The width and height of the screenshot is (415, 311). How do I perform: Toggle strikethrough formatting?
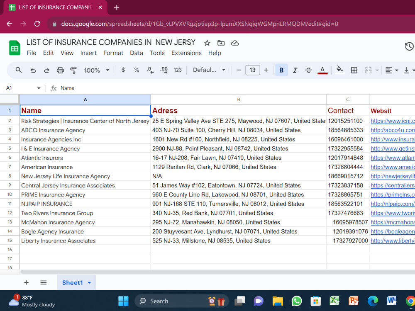coord(308,70)
